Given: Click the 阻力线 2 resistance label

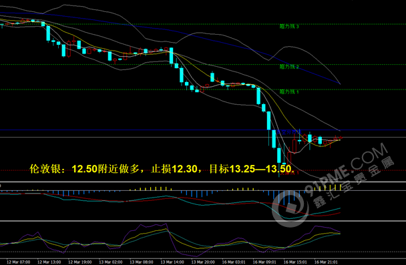Looking at the screenshot, I should pyautogui.click(x=289, y=67).
